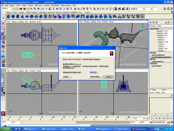Activate the Scale tool in toolbox
Screen dimensions: 174x131
click(x=3, y=47)
